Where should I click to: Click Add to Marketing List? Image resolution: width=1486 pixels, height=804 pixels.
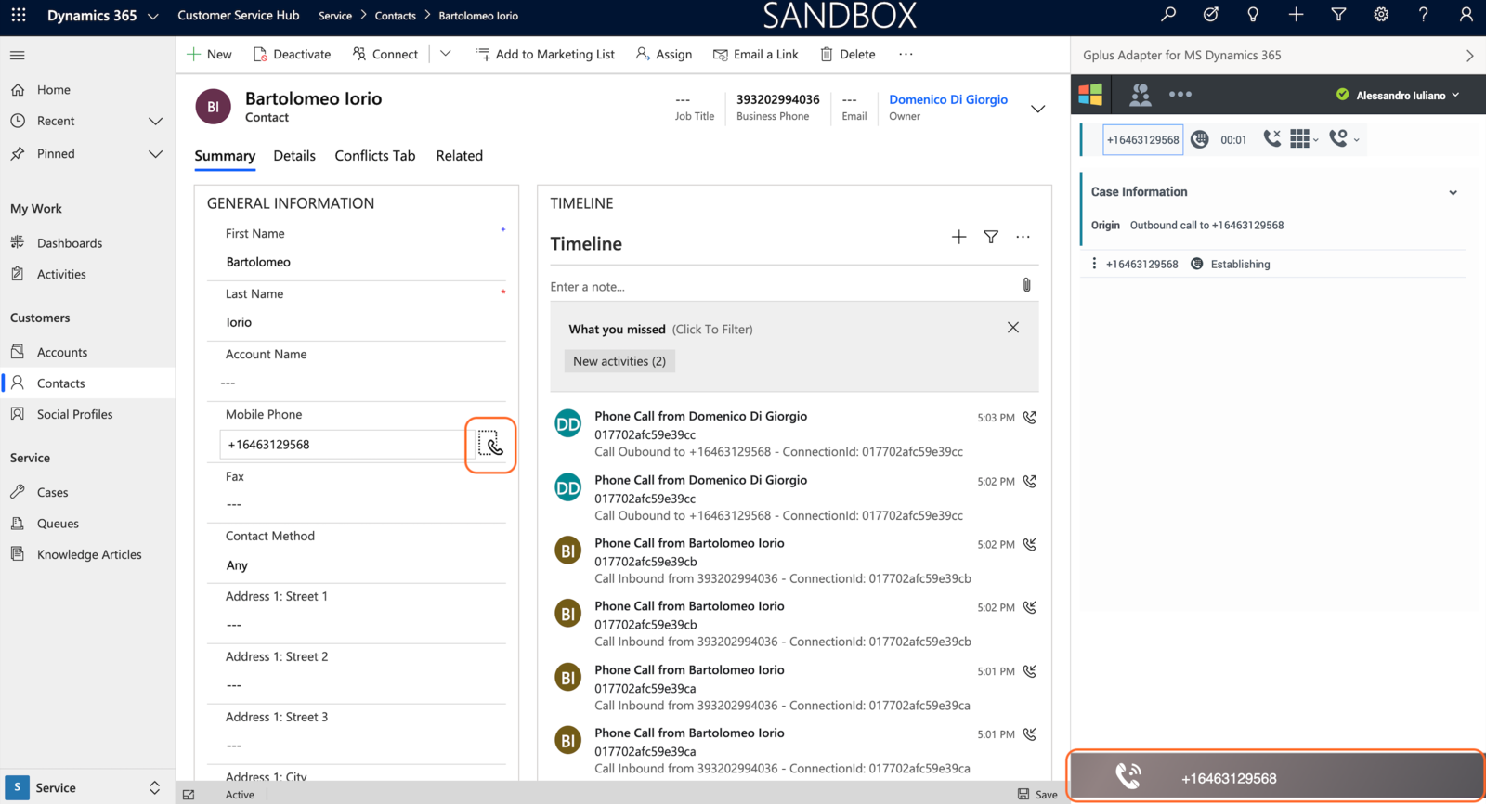(545, 54)
